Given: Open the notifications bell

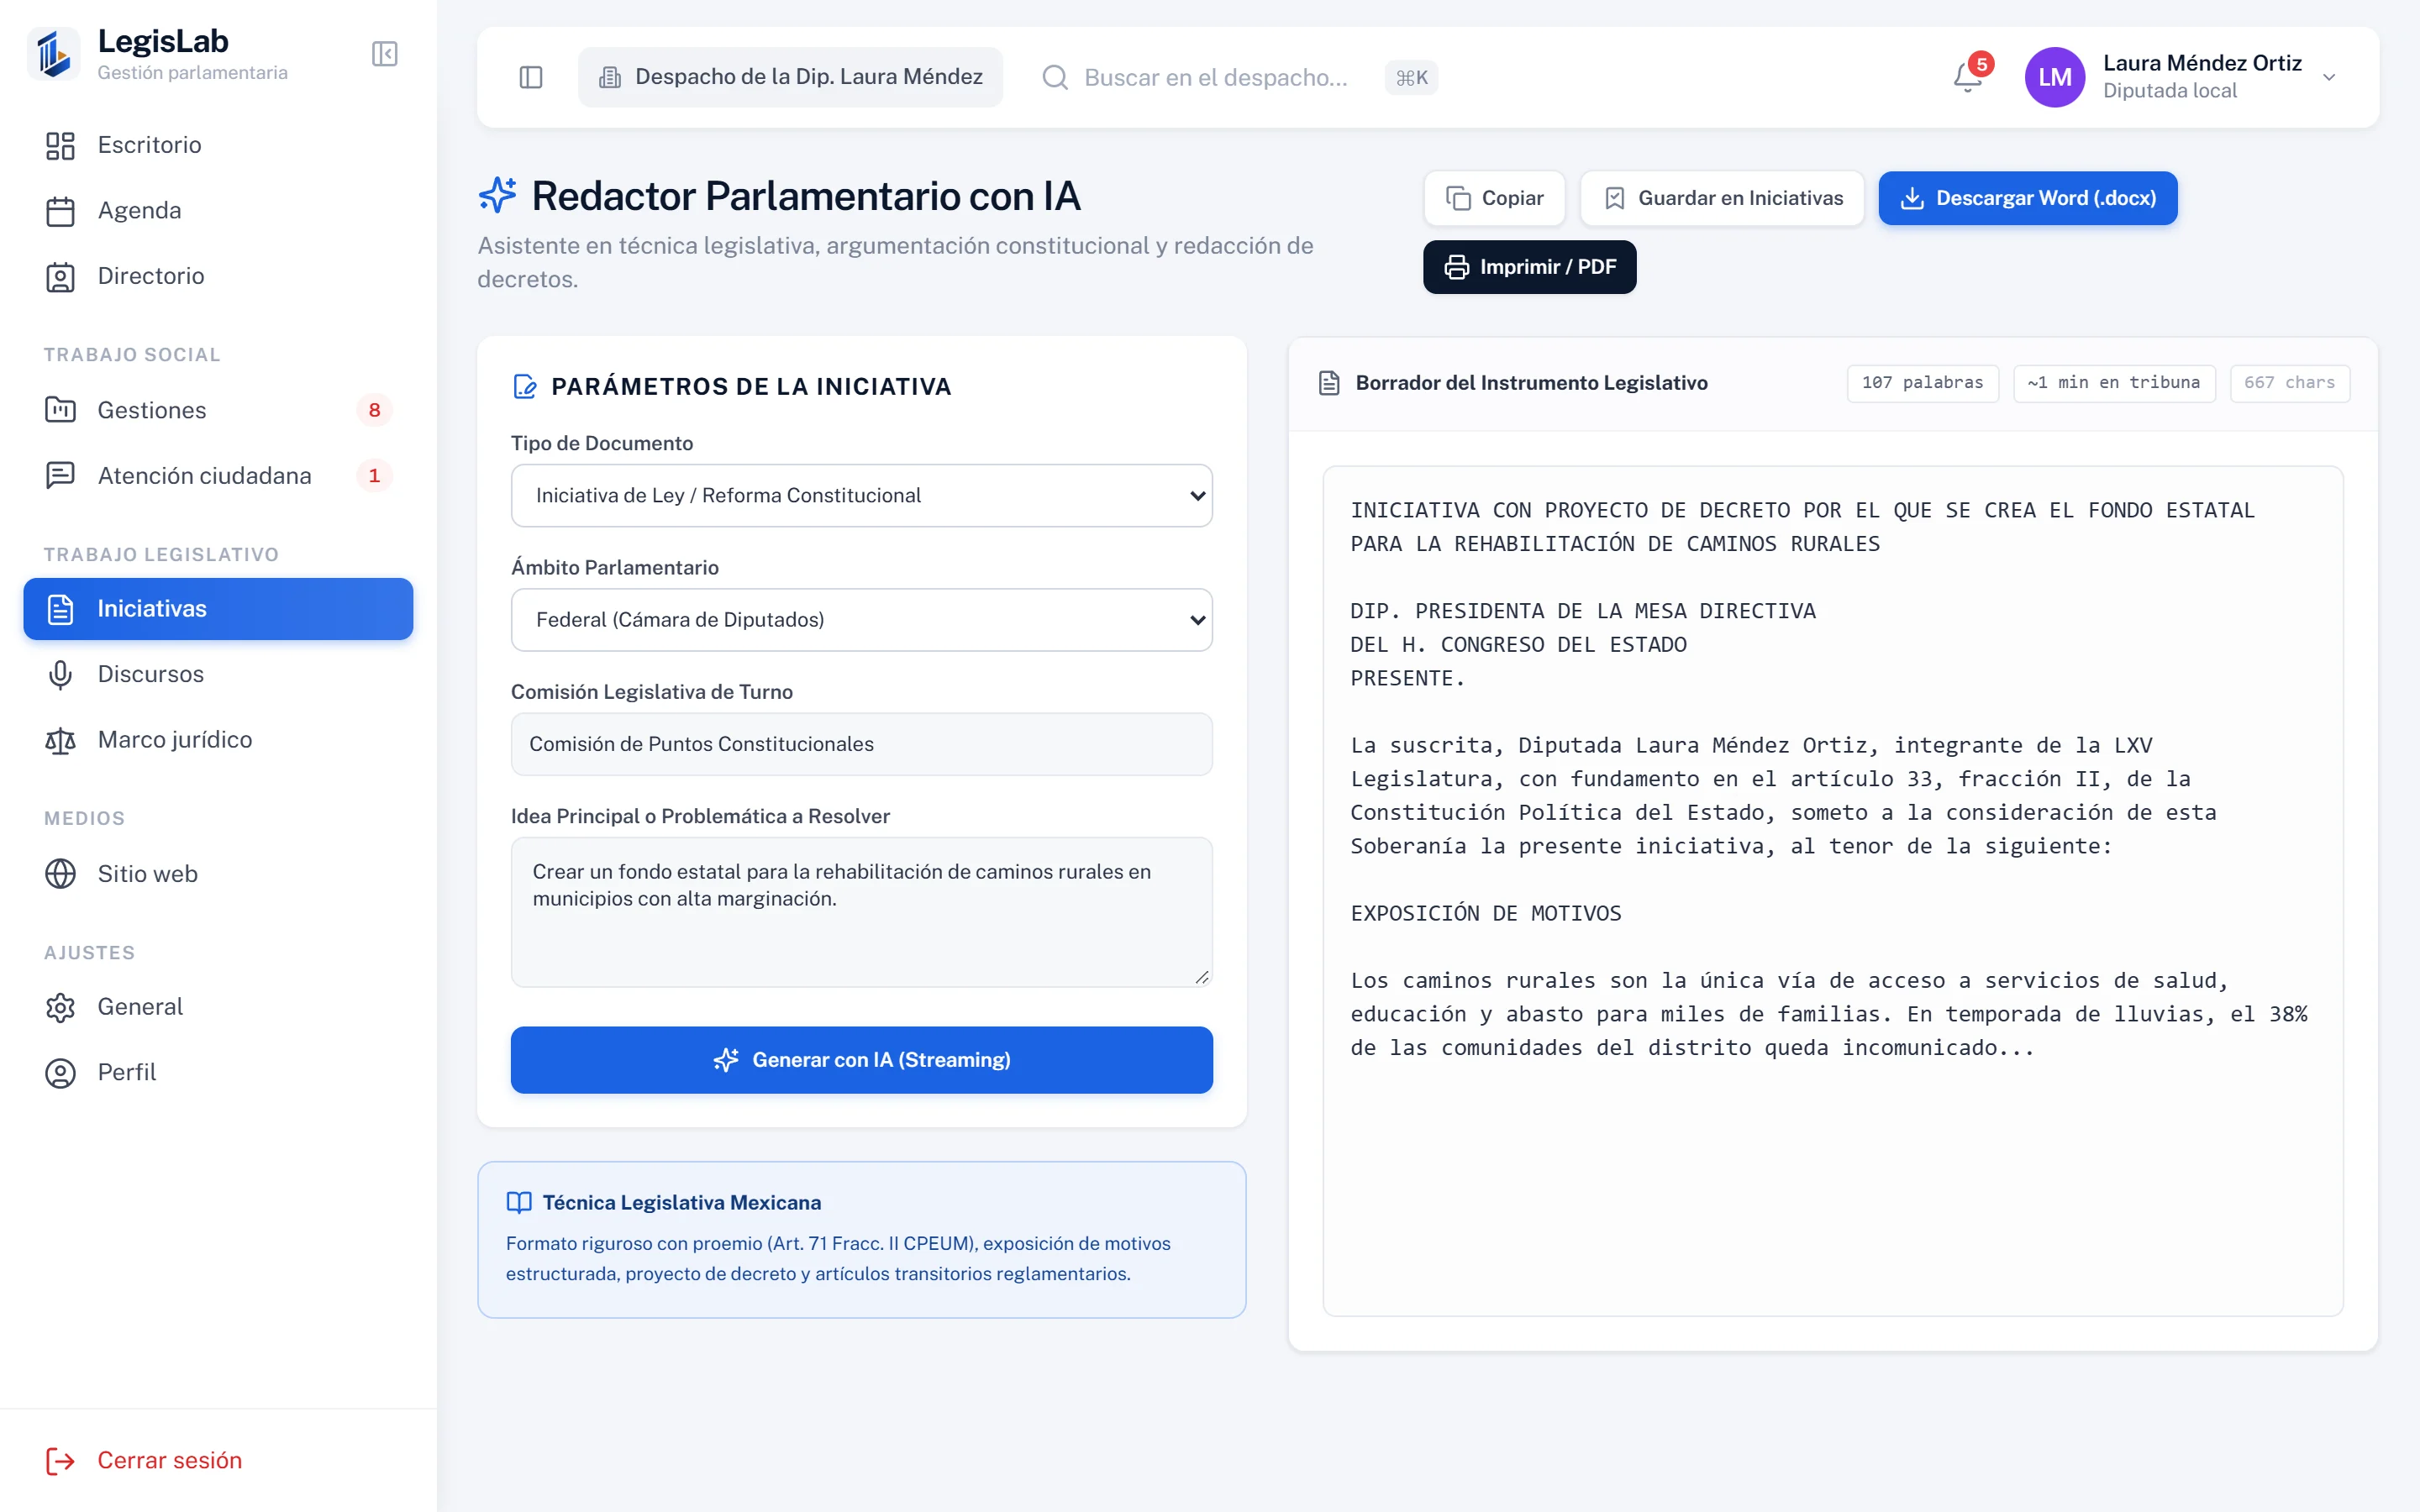Looking at the screenshot, I should coord(1968,77).
